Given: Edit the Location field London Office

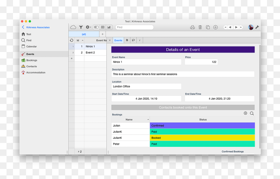Looking at the screenshot, I should click(147, 86).
